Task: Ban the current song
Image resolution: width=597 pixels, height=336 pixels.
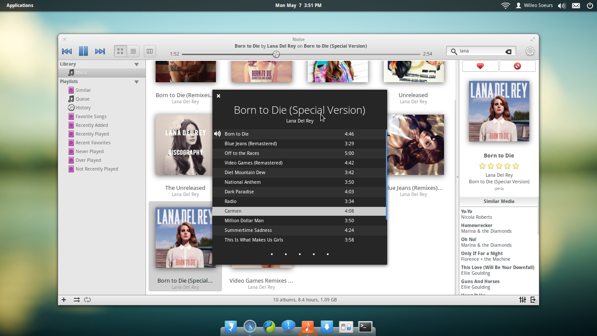Action: [517, 66]
